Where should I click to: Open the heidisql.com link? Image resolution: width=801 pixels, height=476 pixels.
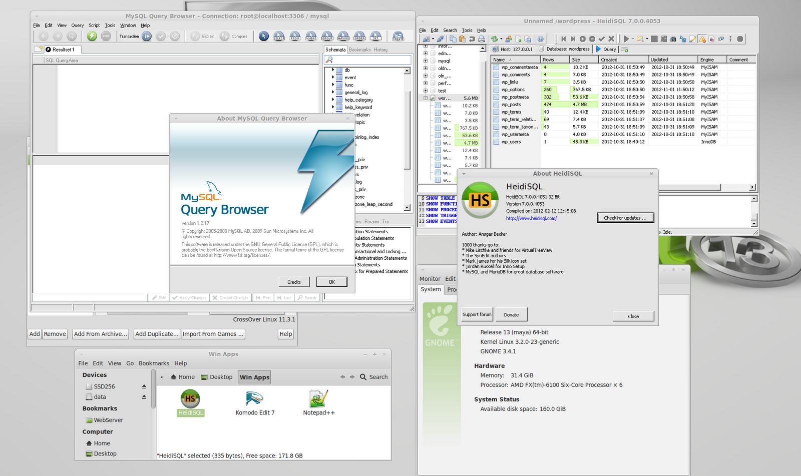point(531,218)
